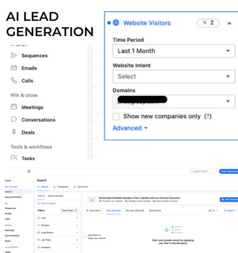The height and width of the screenshot is (253, 238).
Task: Click the Website Visitors heading
Action: pos(147,23)
